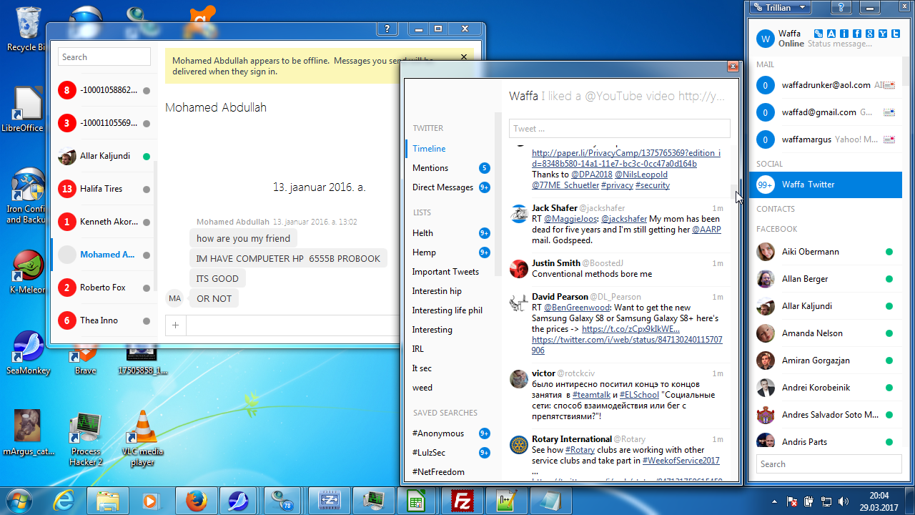Screen dimensions: 915x515
Task: Open Aiki Obermann in Facebook contacts
Action: tap(825, 252)
